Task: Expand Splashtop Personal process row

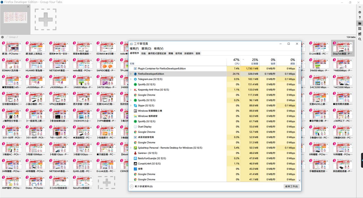Action: (x=131, y=148)
